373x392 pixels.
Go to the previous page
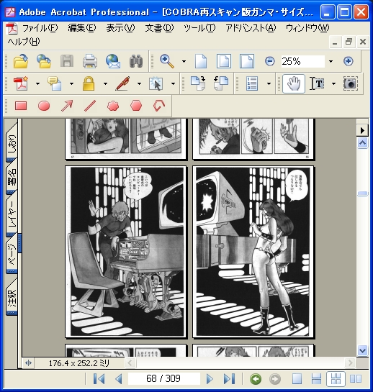click(119, 379)
